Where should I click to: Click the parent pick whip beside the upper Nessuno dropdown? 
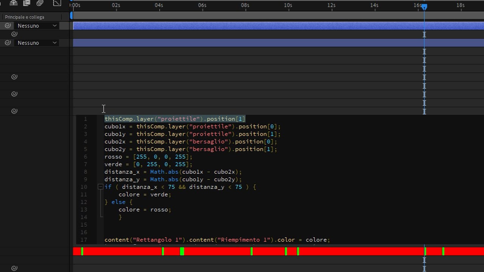coord(8,26)
